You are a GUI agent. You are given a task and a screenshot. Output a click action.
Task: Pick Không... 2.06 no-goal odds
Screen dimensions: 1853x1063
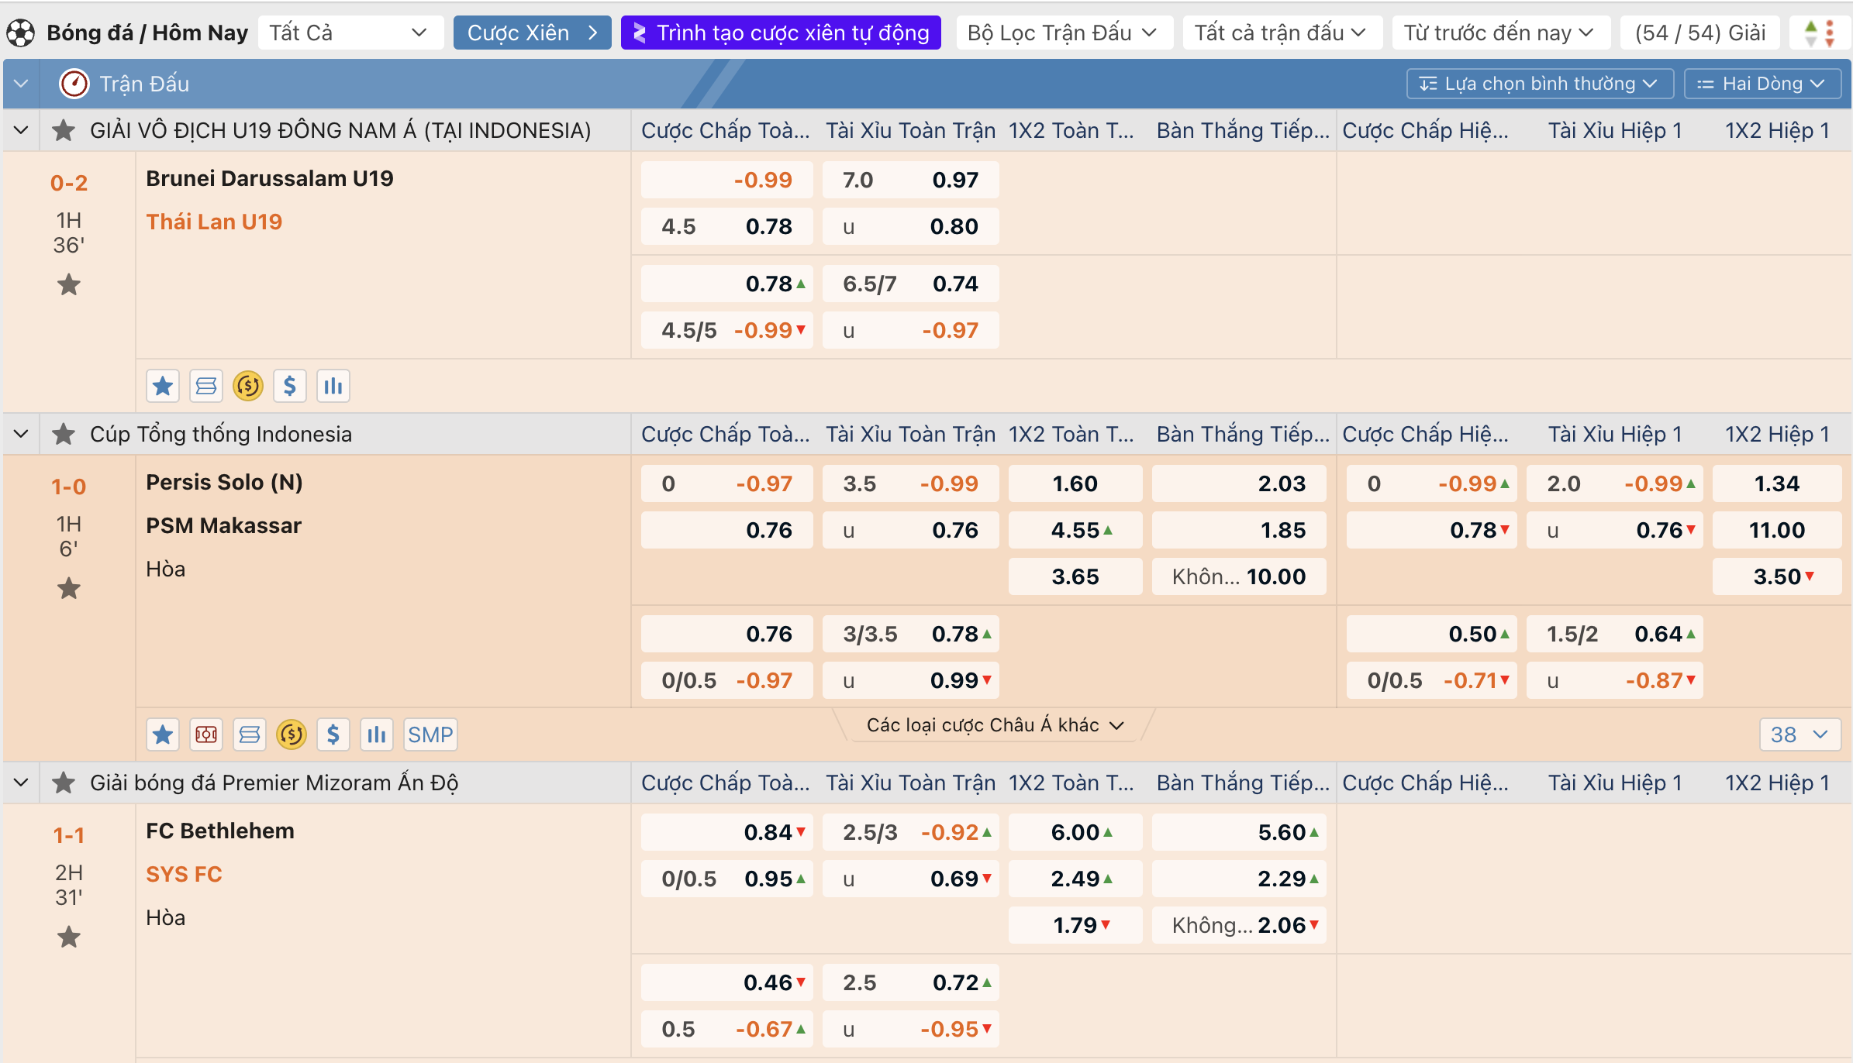pyautogui.click(x=1239, y=925)
